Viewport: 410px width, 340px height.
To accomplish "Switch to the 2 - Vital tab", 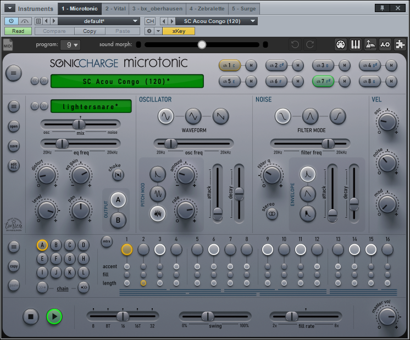I will point(115,9).
